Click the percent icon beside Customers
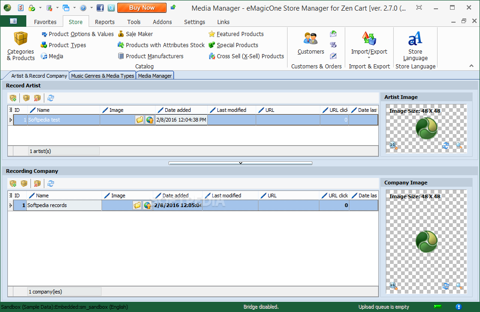Image resolution: width=480 pixels, height=312 pixels. [333, 45]
